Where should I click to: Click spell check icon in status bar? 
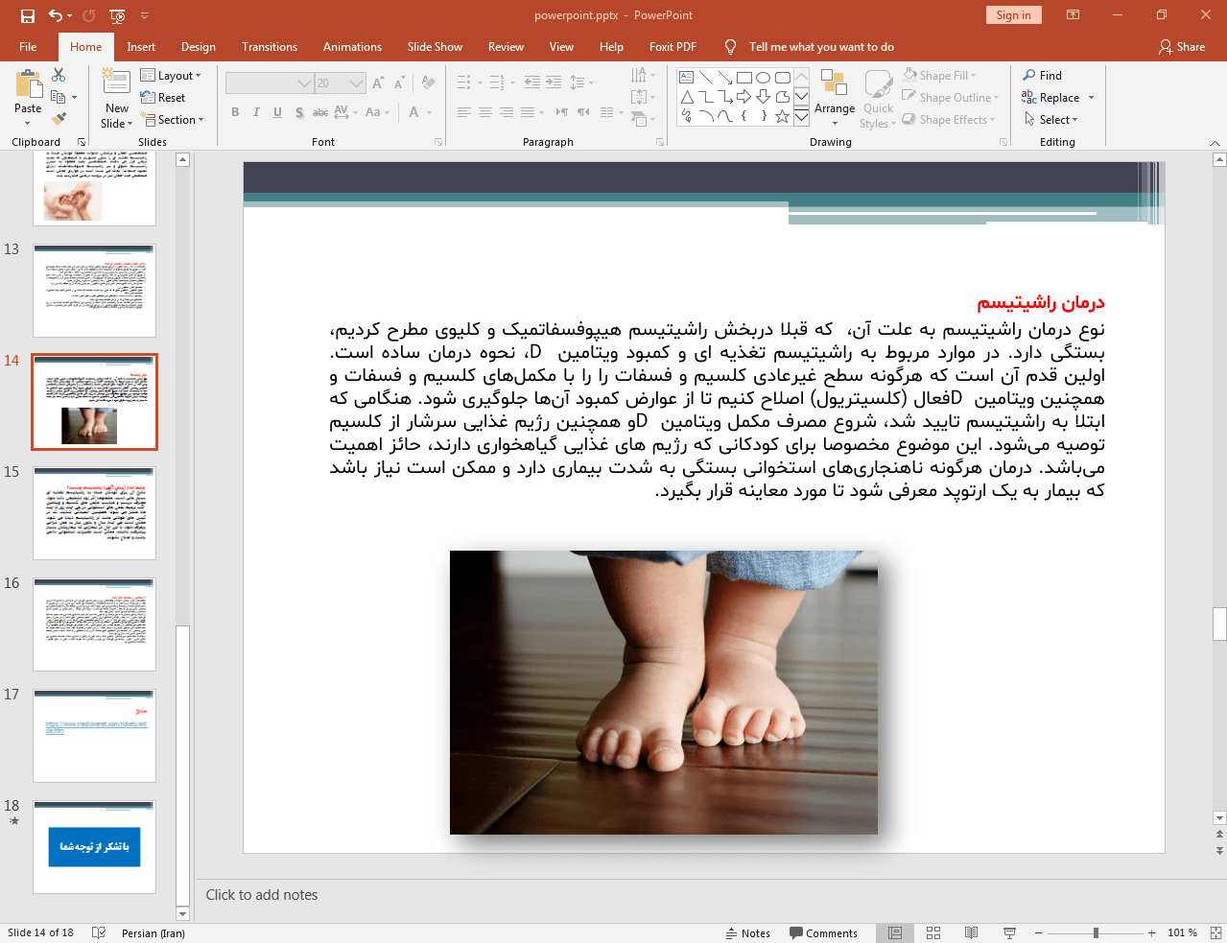[x=99, y=932]
